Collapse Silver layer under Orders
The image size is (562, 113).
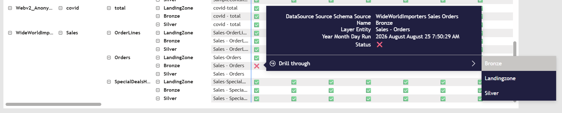pos(158,74)
